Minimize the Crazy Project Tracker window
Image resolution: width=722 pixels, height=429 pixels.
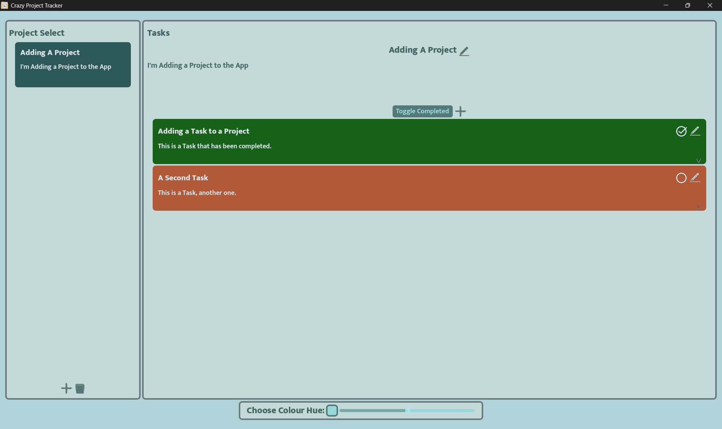(x=666, y=5)
